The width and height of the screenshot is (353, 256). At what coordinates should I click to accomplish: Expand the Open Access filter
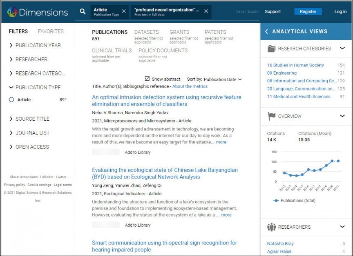click(x=11, y=147)
